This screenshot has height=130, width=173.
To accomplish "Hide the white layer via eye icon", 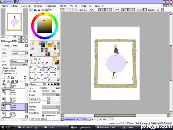I will [3, 98].
